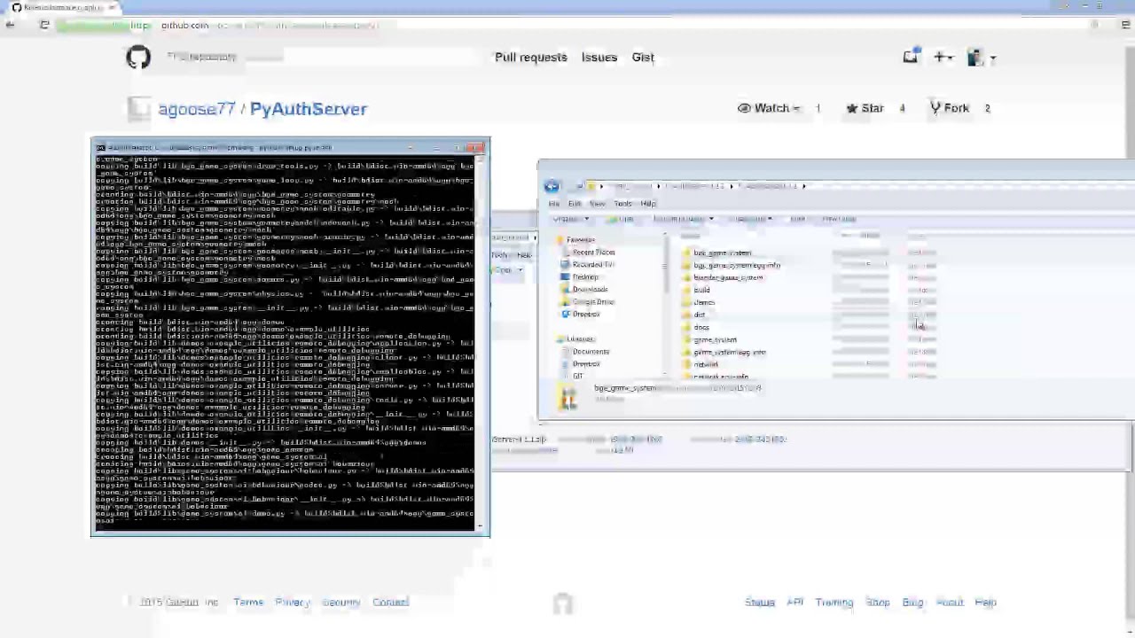Star the PyAuthServer repository
The width and height of the screenshot is (1135, 638).
865,108
